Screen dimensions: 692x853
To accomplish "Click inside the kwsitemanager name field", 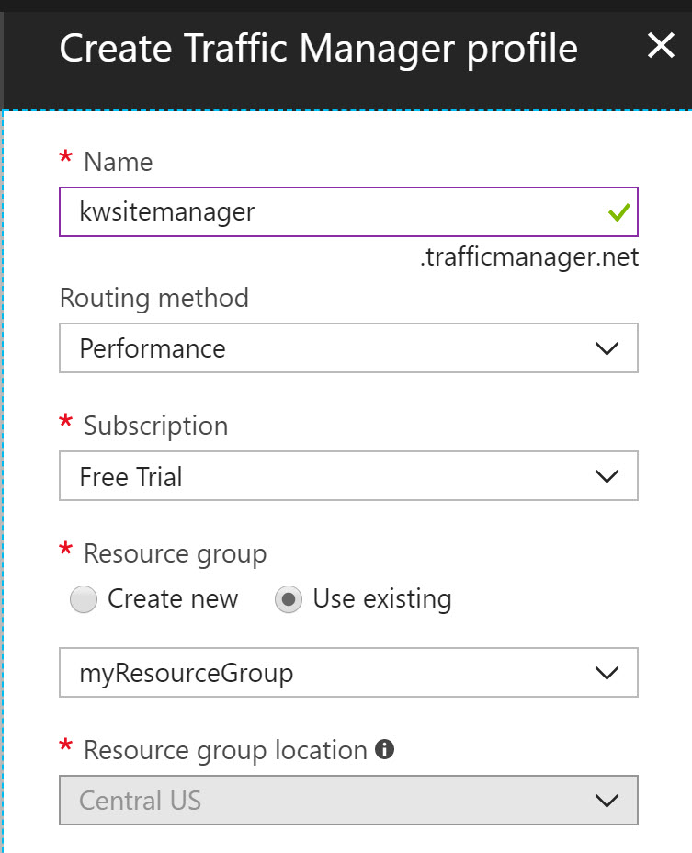I will click(348, 211).
